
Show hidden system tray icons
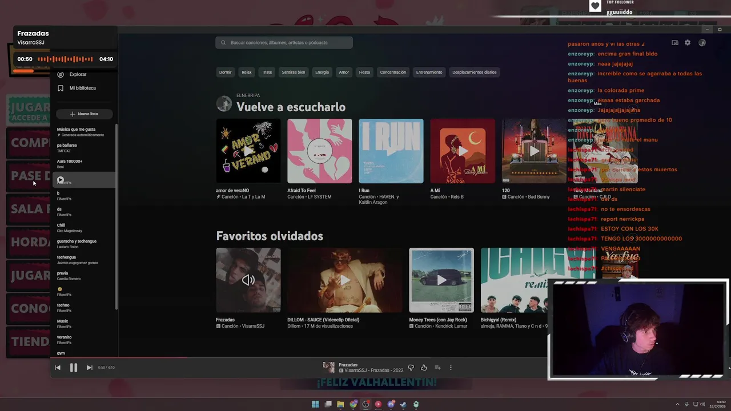point(678,404)
